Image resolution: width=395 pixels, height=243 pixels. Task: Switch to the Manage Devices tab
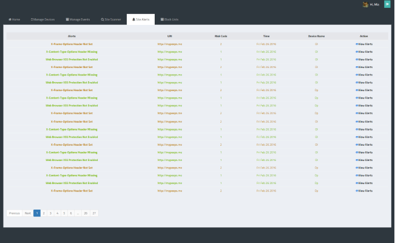tap(43, 19)
